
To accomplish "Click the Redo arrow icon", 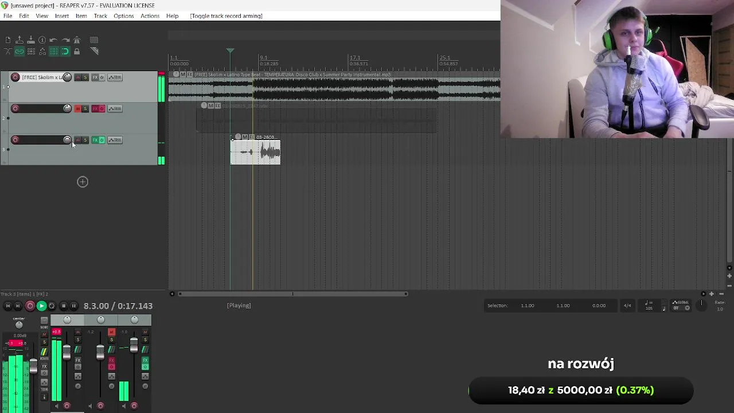I will click(x=65, y=40).
